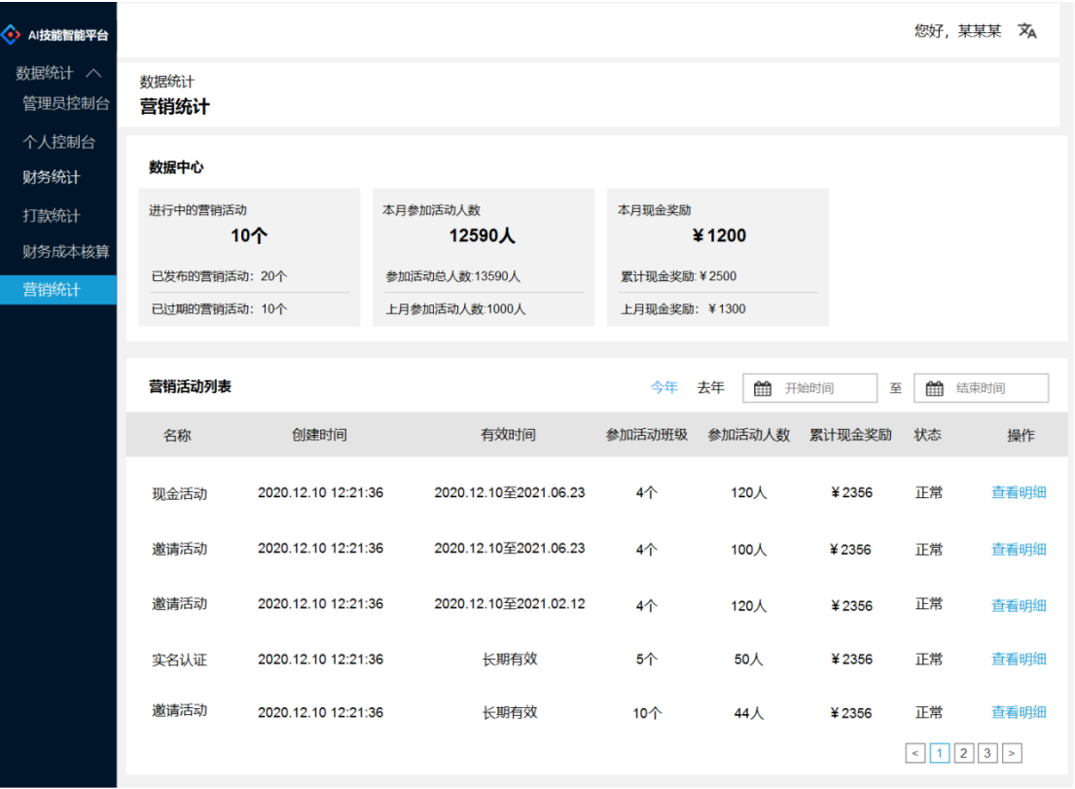Click the previous page arrow button
Image resolution: width=1075 pixels, height=789 pixels.
[x=914, y=752]
